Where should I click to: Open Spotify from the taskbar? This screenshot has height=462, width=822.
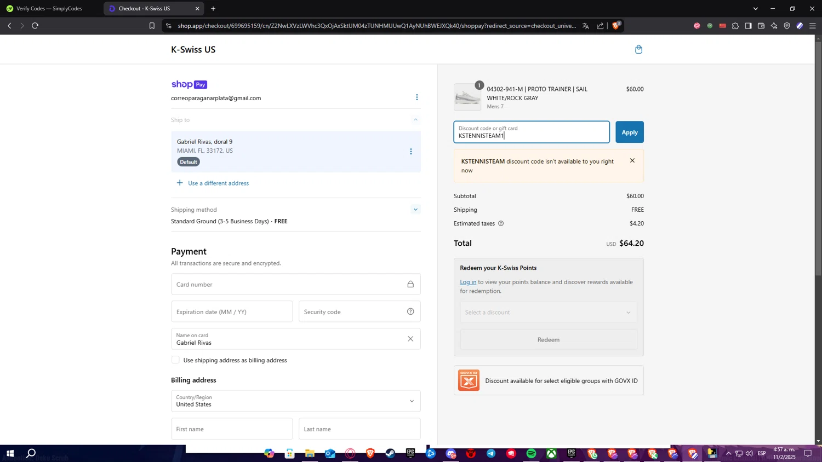[x=531, y=454]
